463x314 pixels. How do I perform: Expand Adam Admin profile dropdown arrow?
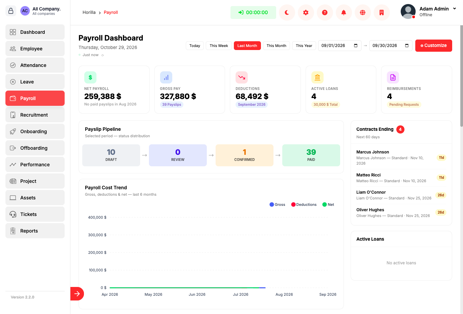click(455, 9)
